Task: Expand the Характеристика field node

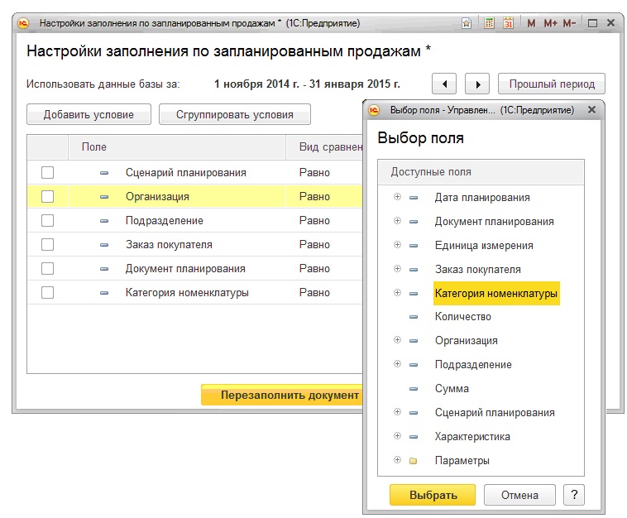Action: [x=397, y=435]
